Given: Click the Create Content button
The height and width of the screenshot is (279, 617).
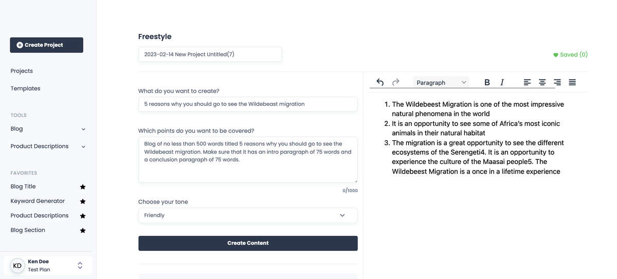Looking at the screenshot, I should [248, 243].
